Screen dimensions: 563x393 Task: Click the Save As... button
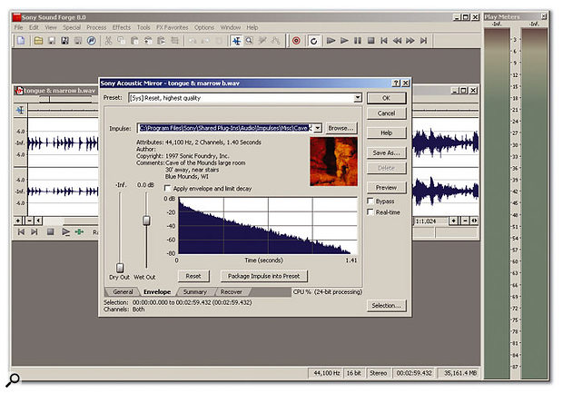click(386, 152)
